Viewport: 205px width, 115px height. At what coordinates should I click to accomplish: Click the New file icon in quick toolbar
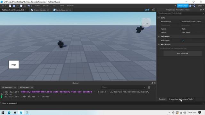click(x=10, y=6)
